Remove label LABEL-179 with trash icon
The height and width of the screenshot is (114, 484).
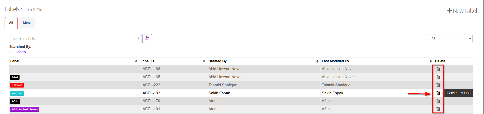(438, 101)
